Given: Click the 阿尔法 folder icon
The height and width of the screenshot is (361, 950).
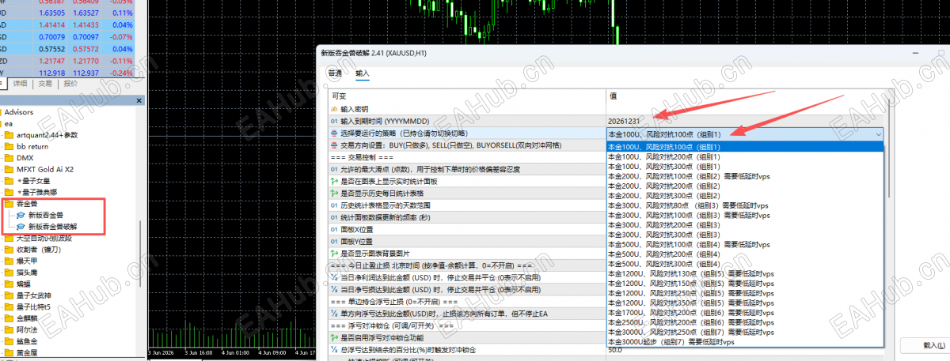Looking at the screenshot, I should pyautogui.click(x=8, y=329).
